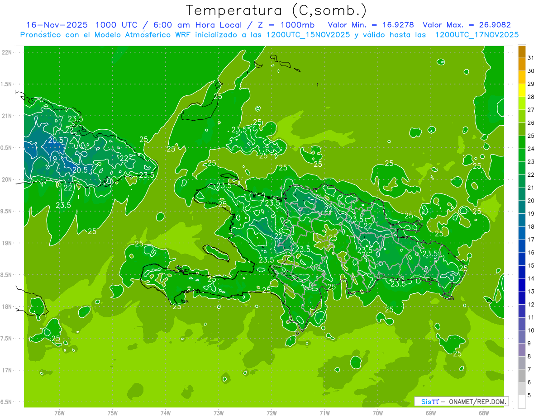
Task: Click the '19' contour label over eastern Cuba
Action: tap(53, 159)
